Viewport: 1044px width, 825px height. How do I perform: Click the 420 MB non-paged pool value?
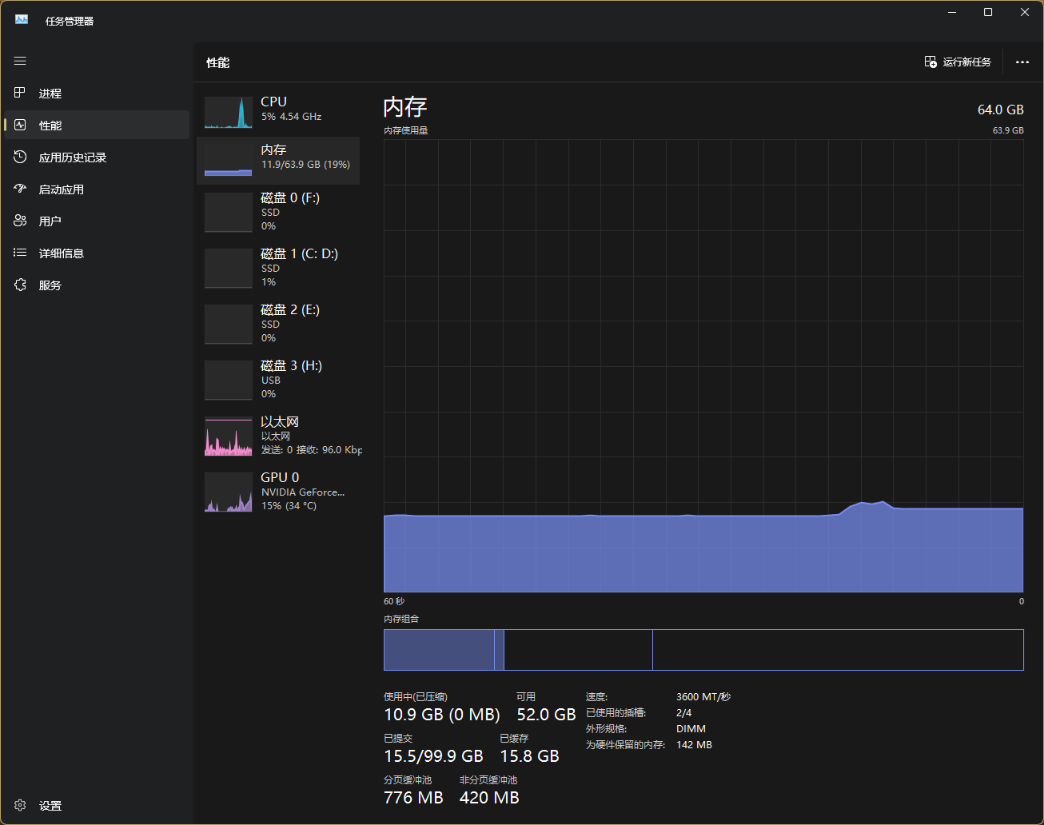(489, 798)
